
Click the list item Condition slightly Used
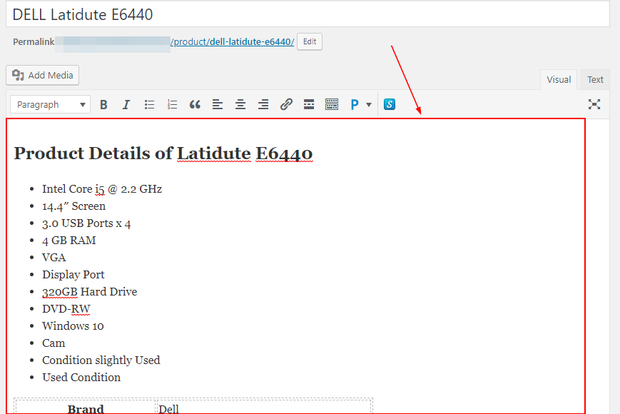click(x=101, y=360)
